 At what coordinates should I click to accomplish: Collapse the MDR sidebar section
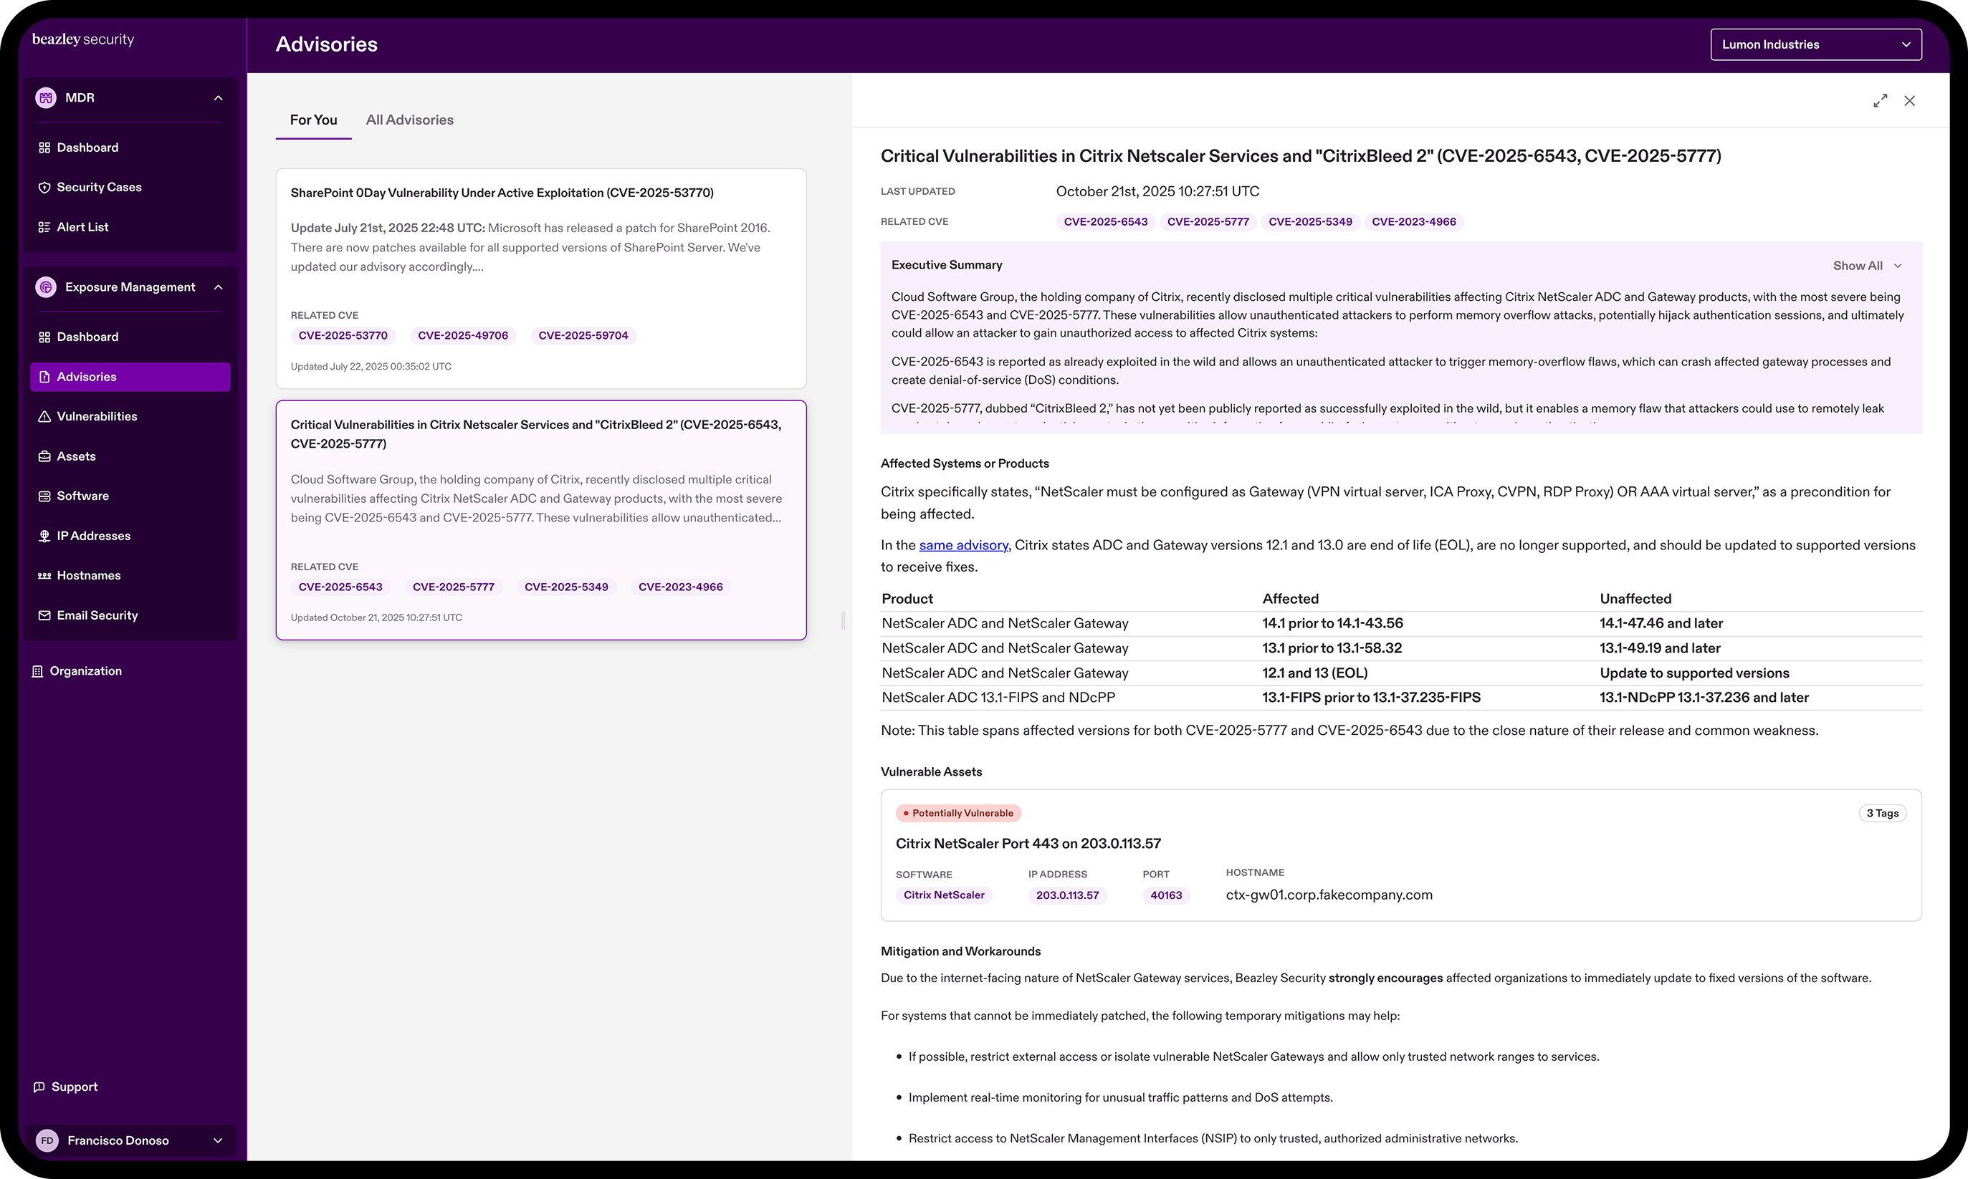click(218, 97)
